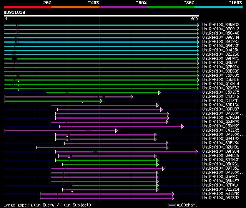Open the UniRef100_A7PQW4 label

click(x=221, y=118)
